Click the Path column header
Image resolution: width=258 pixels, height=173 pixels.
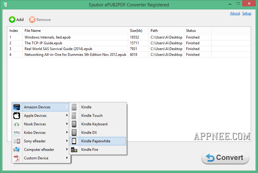coord(166,31)
